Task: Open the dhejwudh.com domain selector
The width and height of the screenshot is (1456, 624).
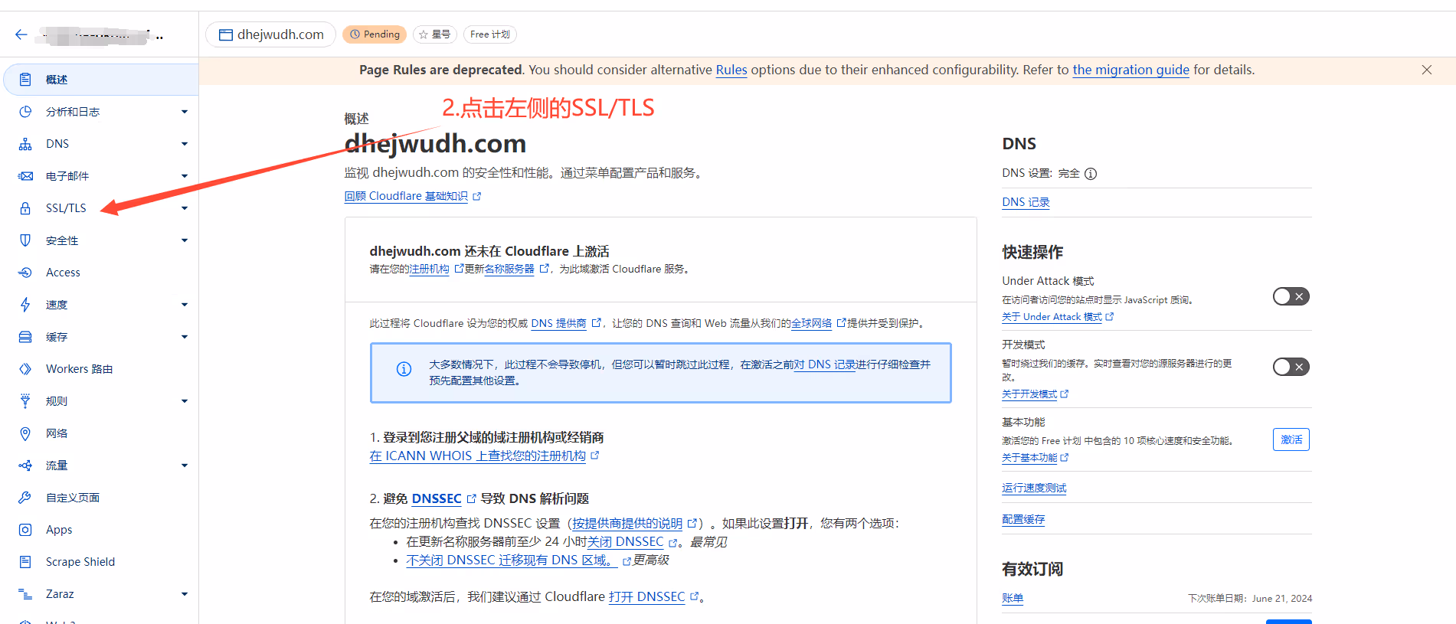Action: click(x=271, y=34)
